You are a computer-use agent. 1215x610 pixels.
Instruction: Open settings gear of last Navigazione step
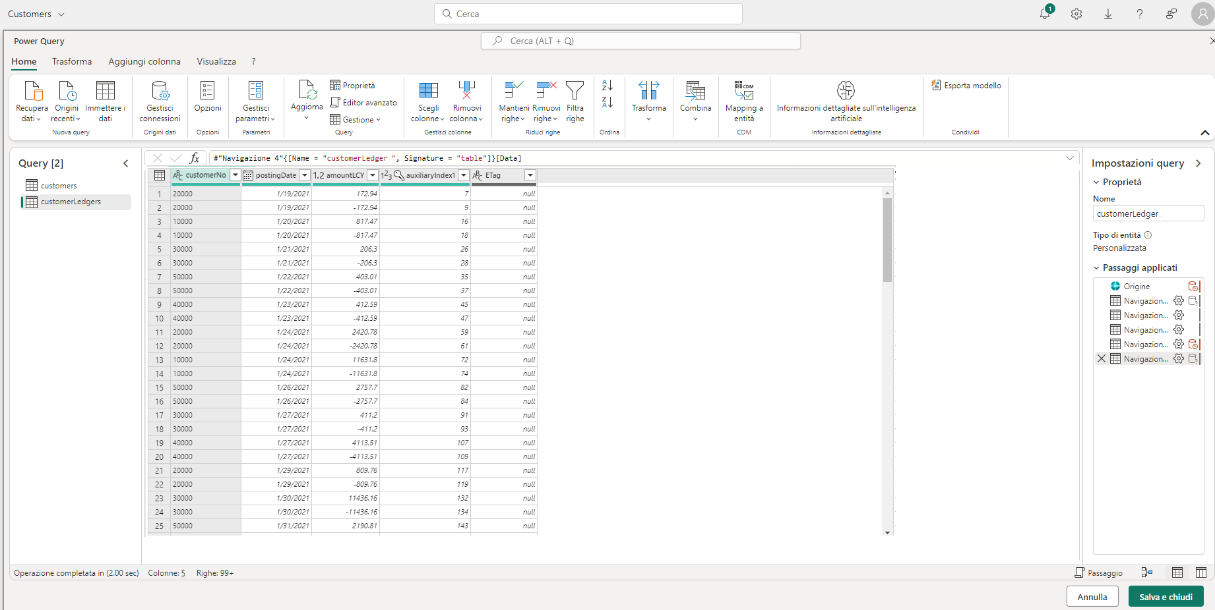click(1179, 359)
